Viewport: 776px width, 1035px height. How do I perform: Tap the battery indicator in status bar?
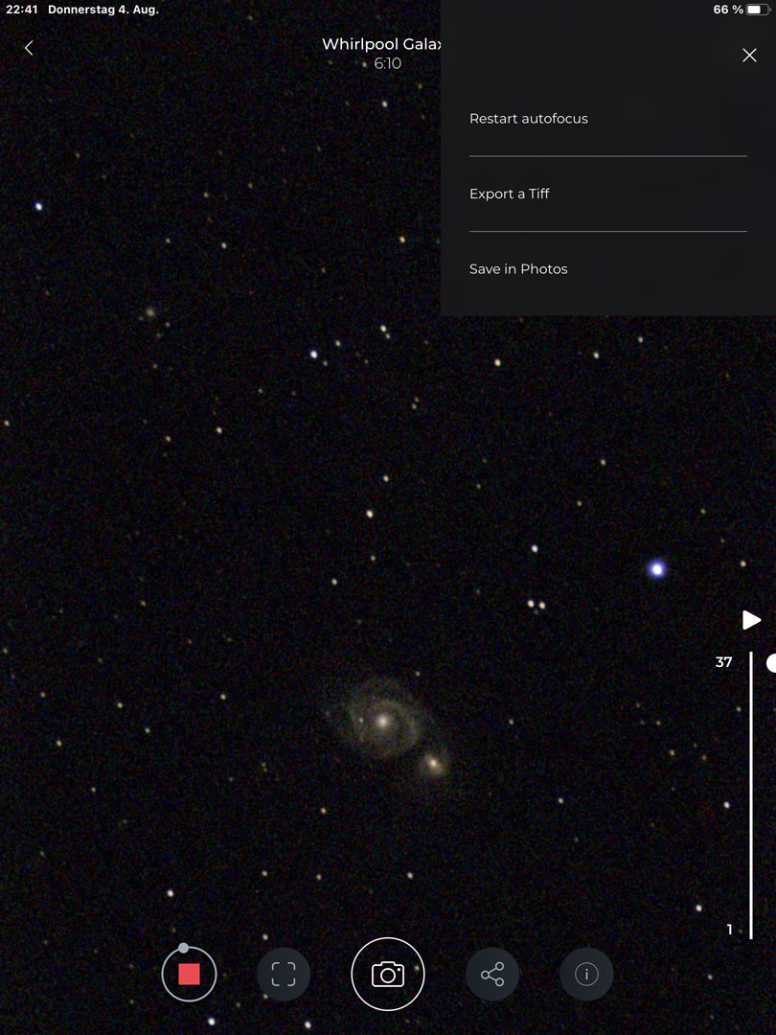pos(758,10)
